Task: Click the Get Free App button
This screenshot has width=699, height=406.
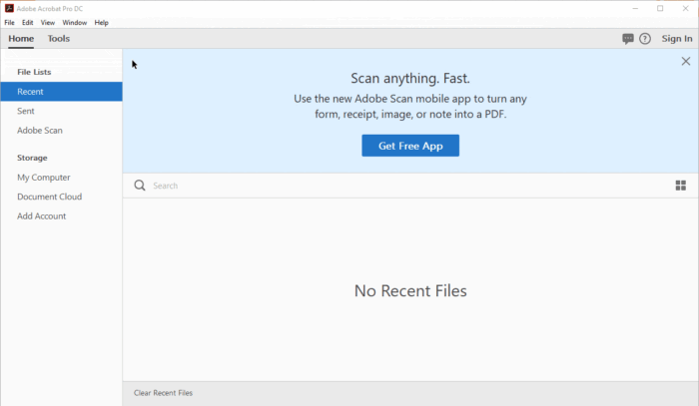Action: click(410, 146)
